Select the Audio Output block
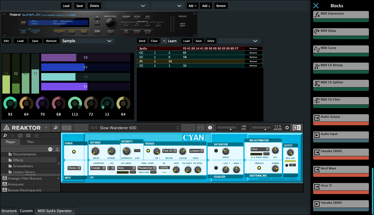Screen dimensions: 374x215 tap(341, 120)
